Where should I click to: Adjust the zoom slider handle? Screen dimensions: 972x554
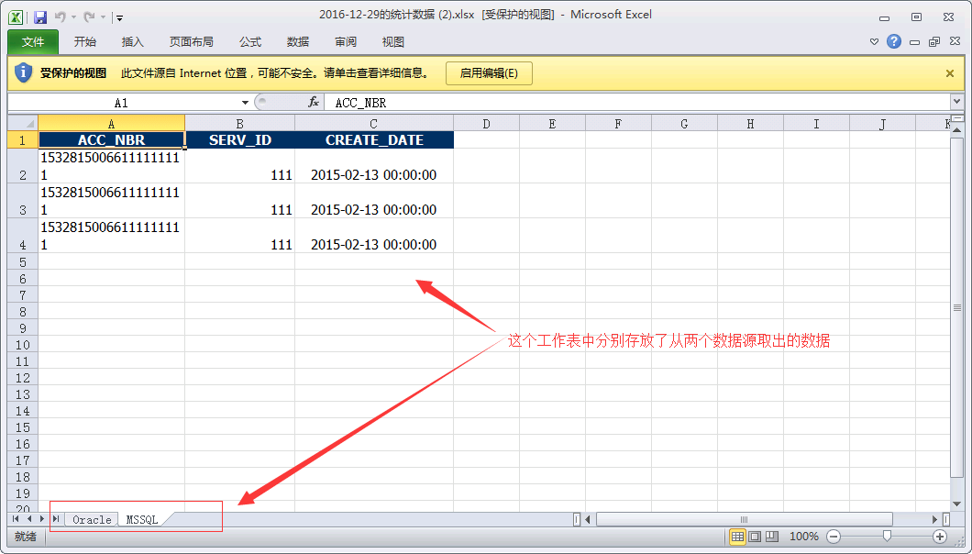[887, 536]
